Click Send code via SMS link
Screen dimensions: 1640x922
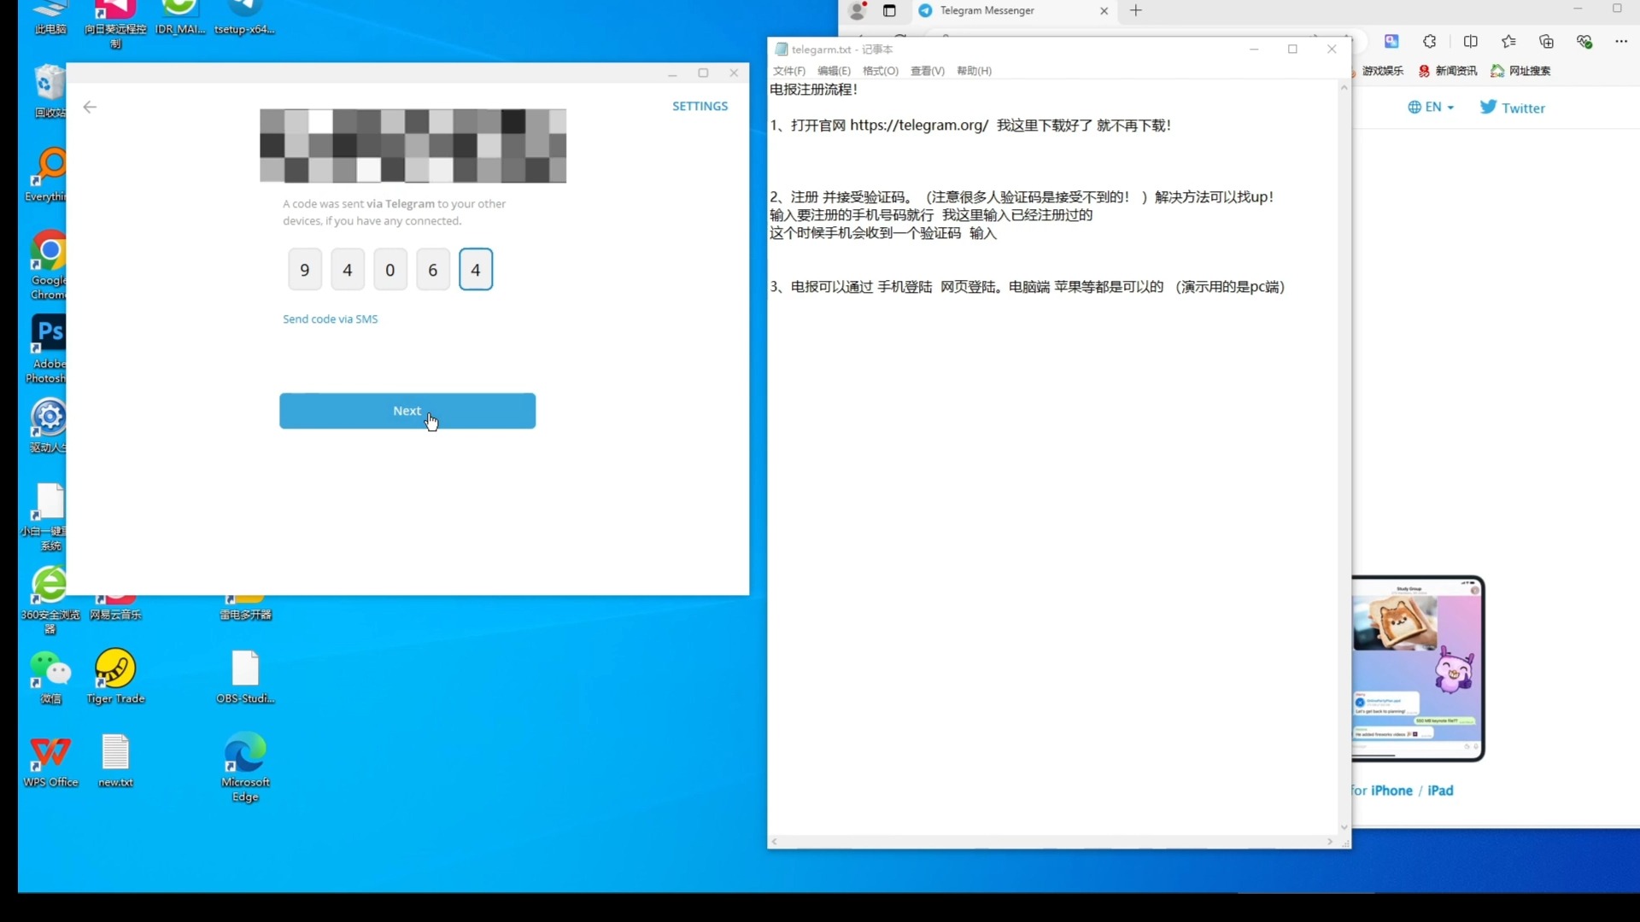pos(330,318)
